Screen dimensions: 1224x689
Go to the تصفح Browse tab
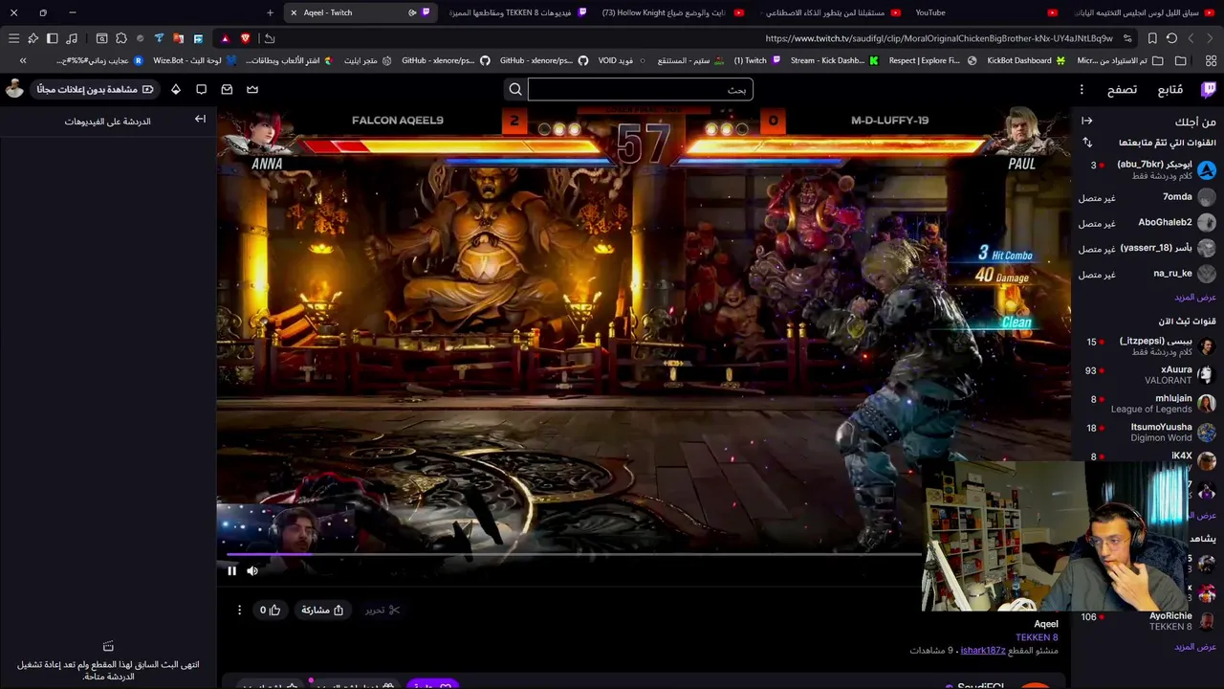1122,89
